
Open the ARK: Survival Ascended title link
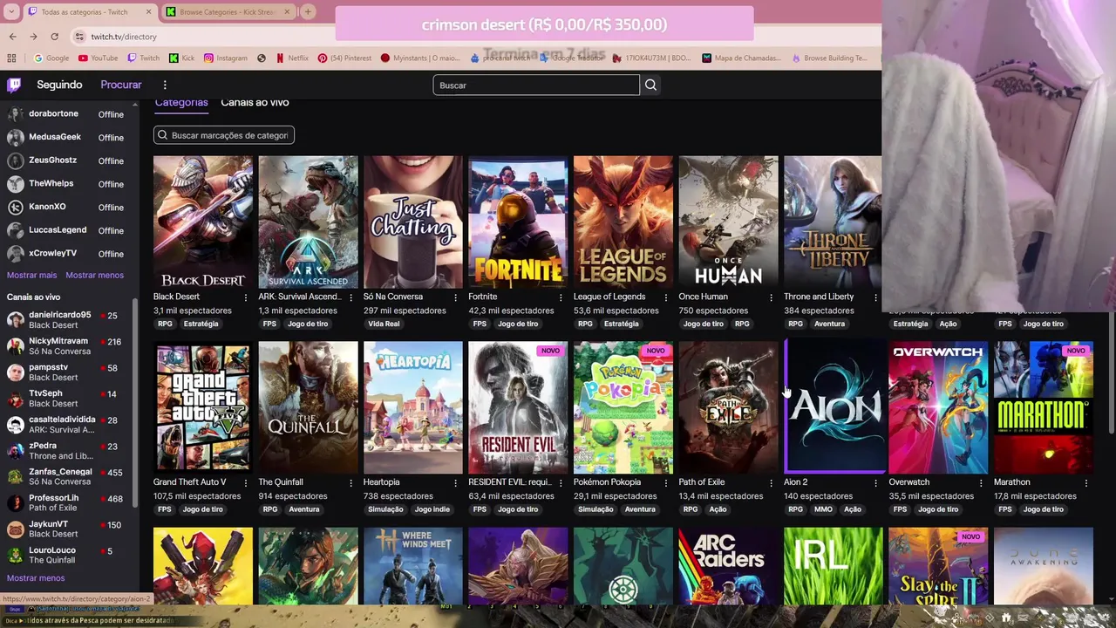pos(300,297)
